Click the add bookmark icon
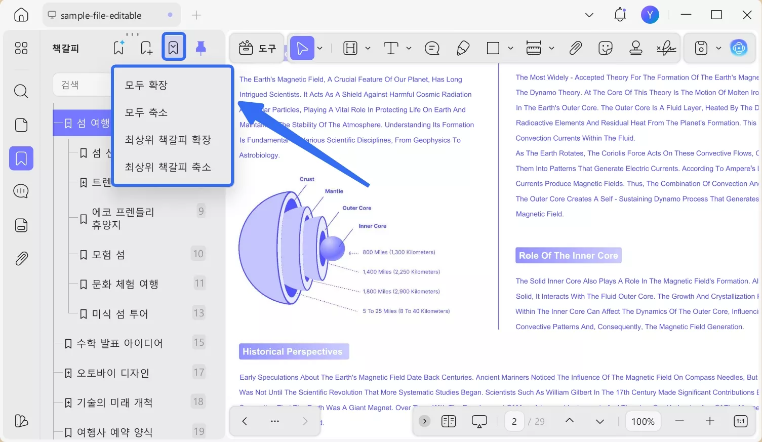762x442 pixels. point(146,48)
